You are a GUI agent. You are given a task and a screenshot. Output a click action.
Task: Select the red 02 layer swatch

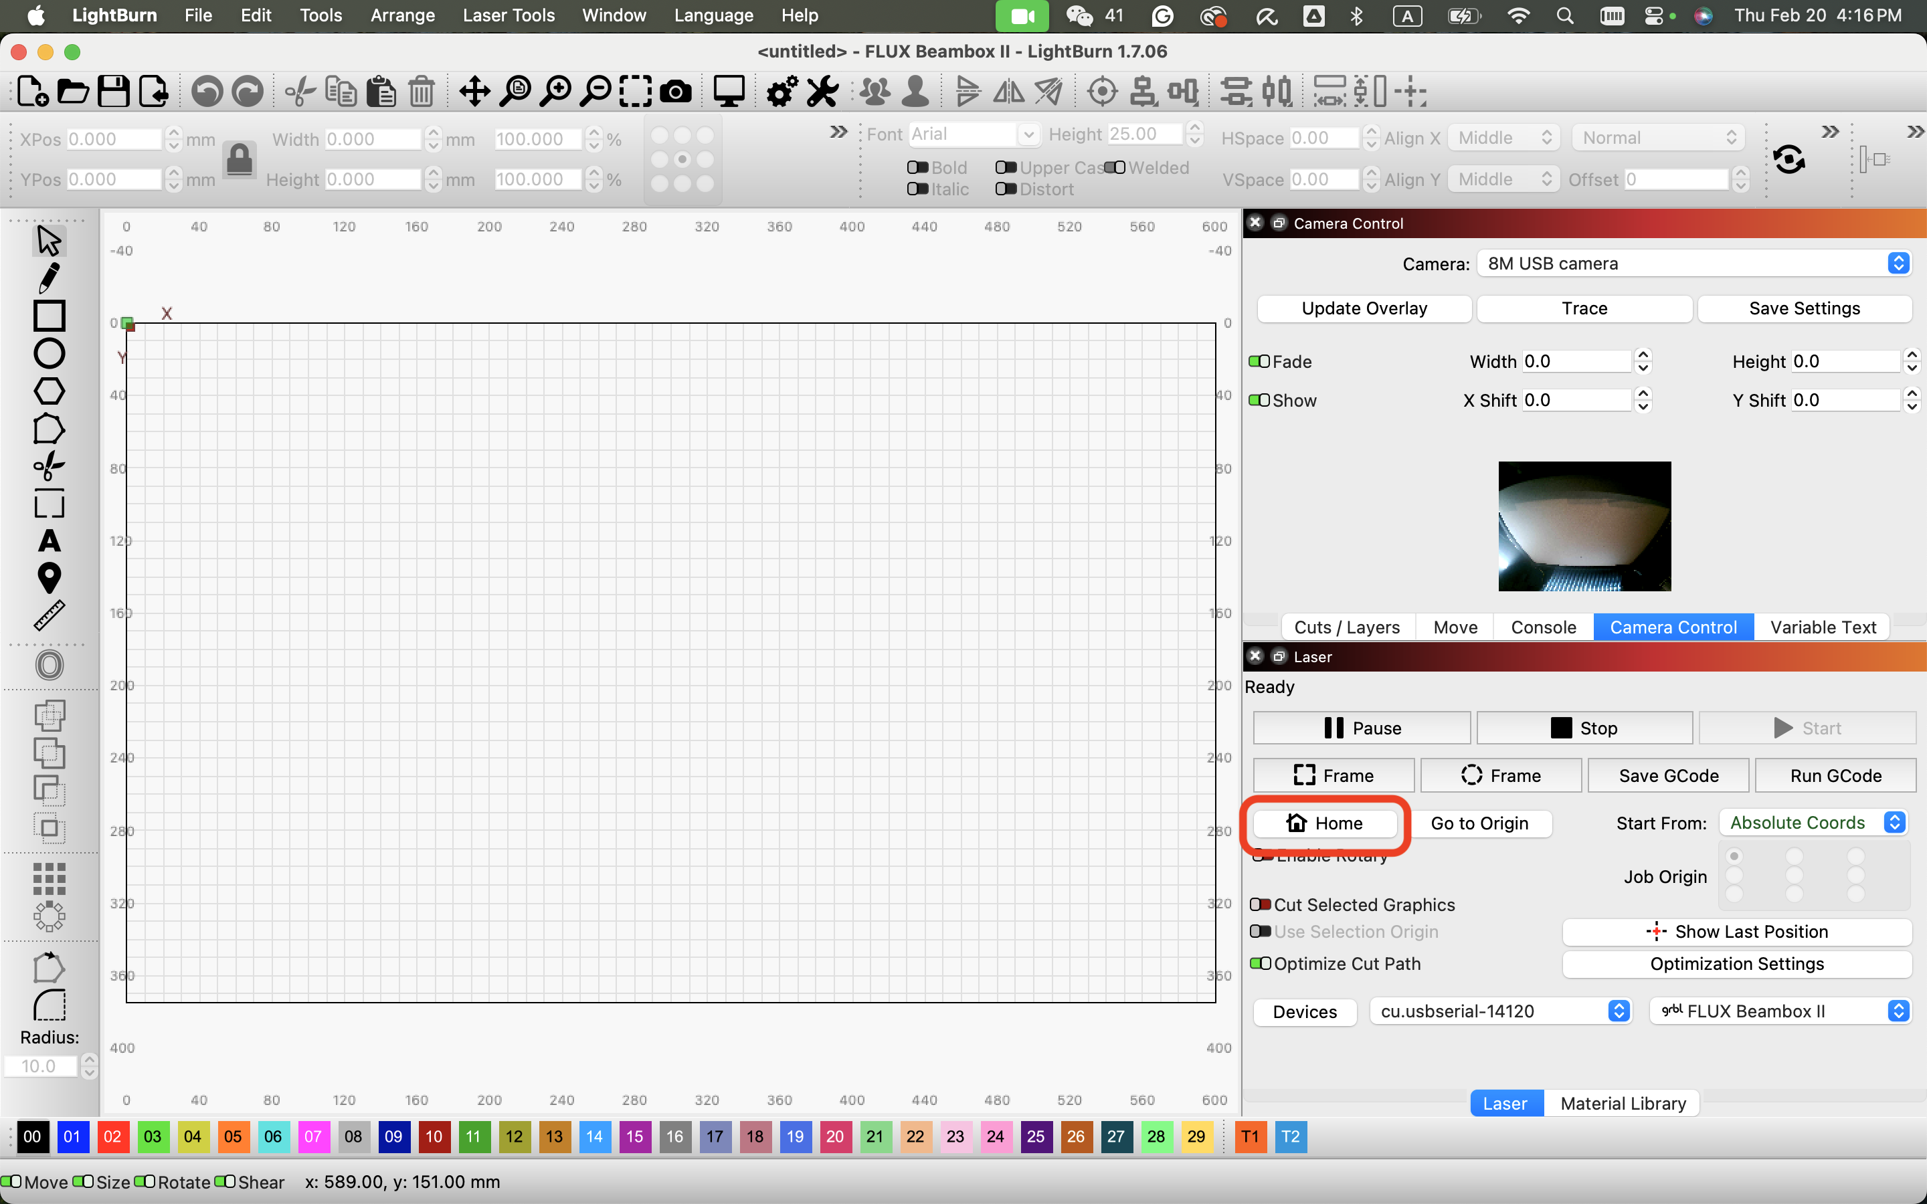click(x=112, y=1136)
